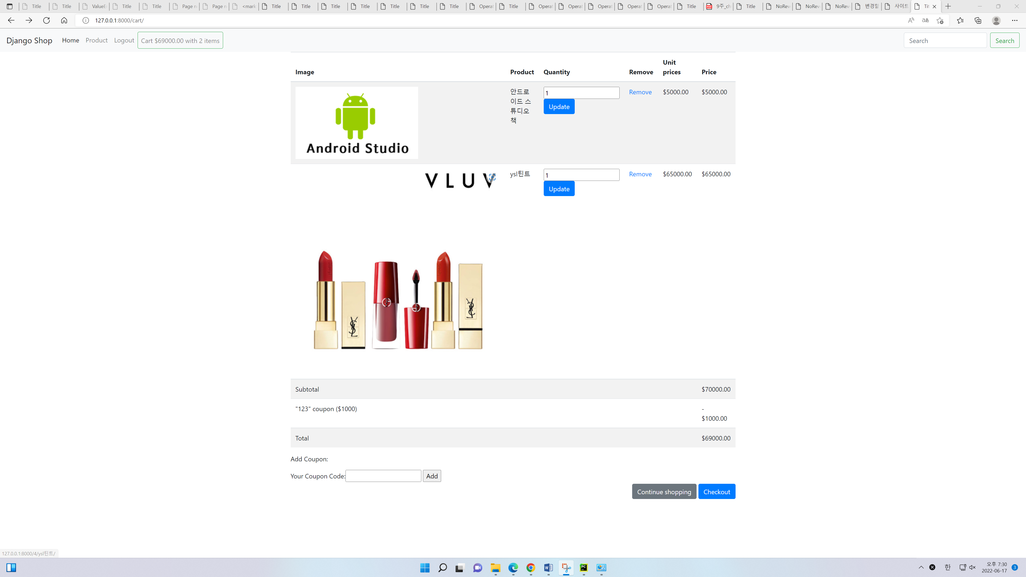The image size is (1026, 577).
Task: Click the browser Home icon
Action: coord(64,20)
